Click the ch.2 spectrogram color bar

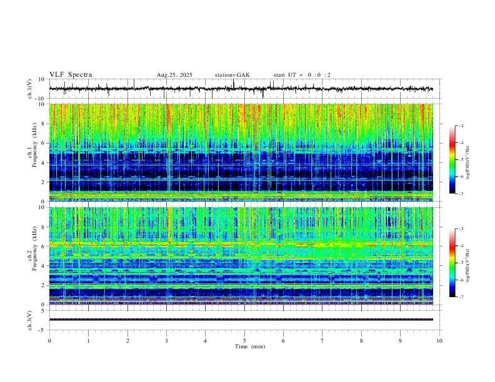click(452, 263)
